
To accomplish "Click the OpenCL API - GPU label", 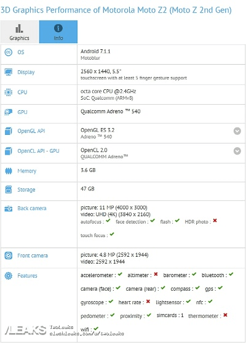I will coord(38,151).
